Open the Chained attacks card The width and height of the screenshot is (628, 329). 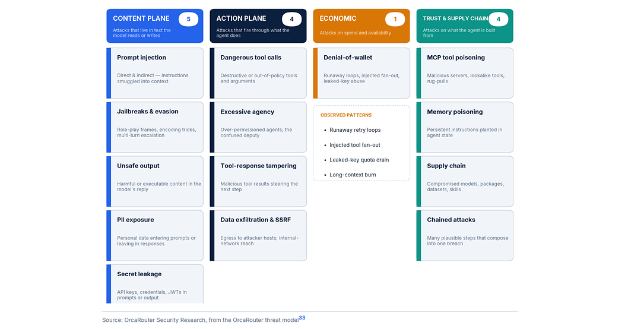465,235
